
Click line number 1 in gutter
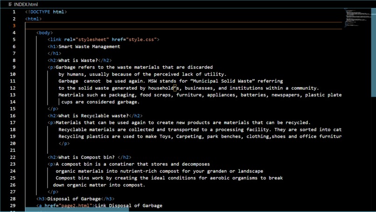[x=14, y=12]
